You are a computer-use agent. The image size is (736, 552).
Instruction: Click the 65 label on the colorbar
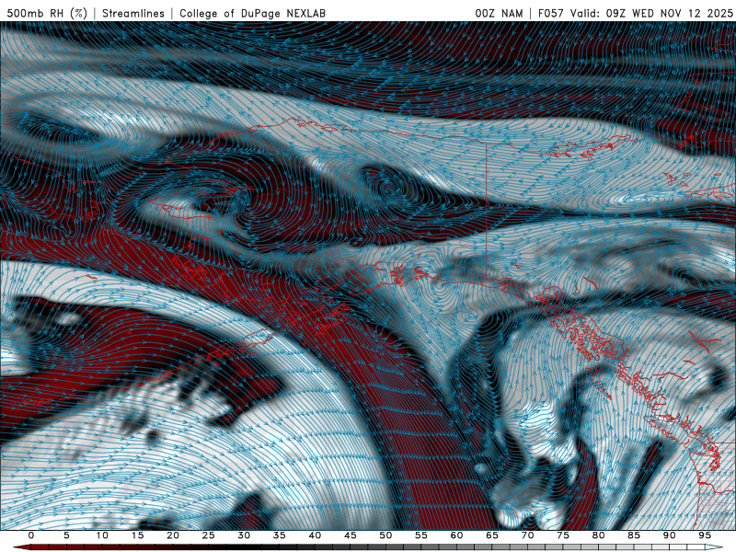[492, 535]
